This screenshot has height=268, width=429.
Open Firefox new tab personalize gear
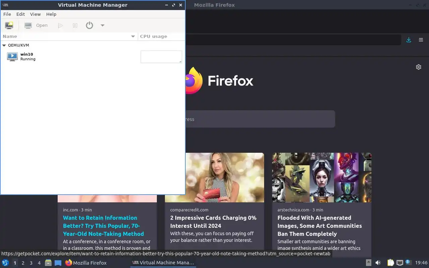point(419,67)
